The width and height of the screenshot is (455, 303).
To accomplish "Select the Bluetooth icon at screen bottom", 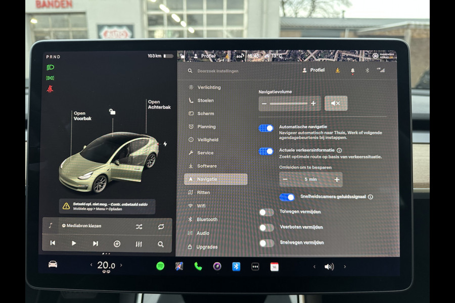I will pos(236,265).
